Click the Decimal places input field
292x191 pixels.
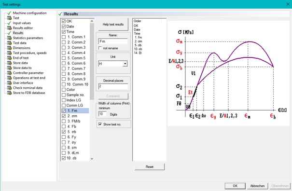click(x=113, y=86)
